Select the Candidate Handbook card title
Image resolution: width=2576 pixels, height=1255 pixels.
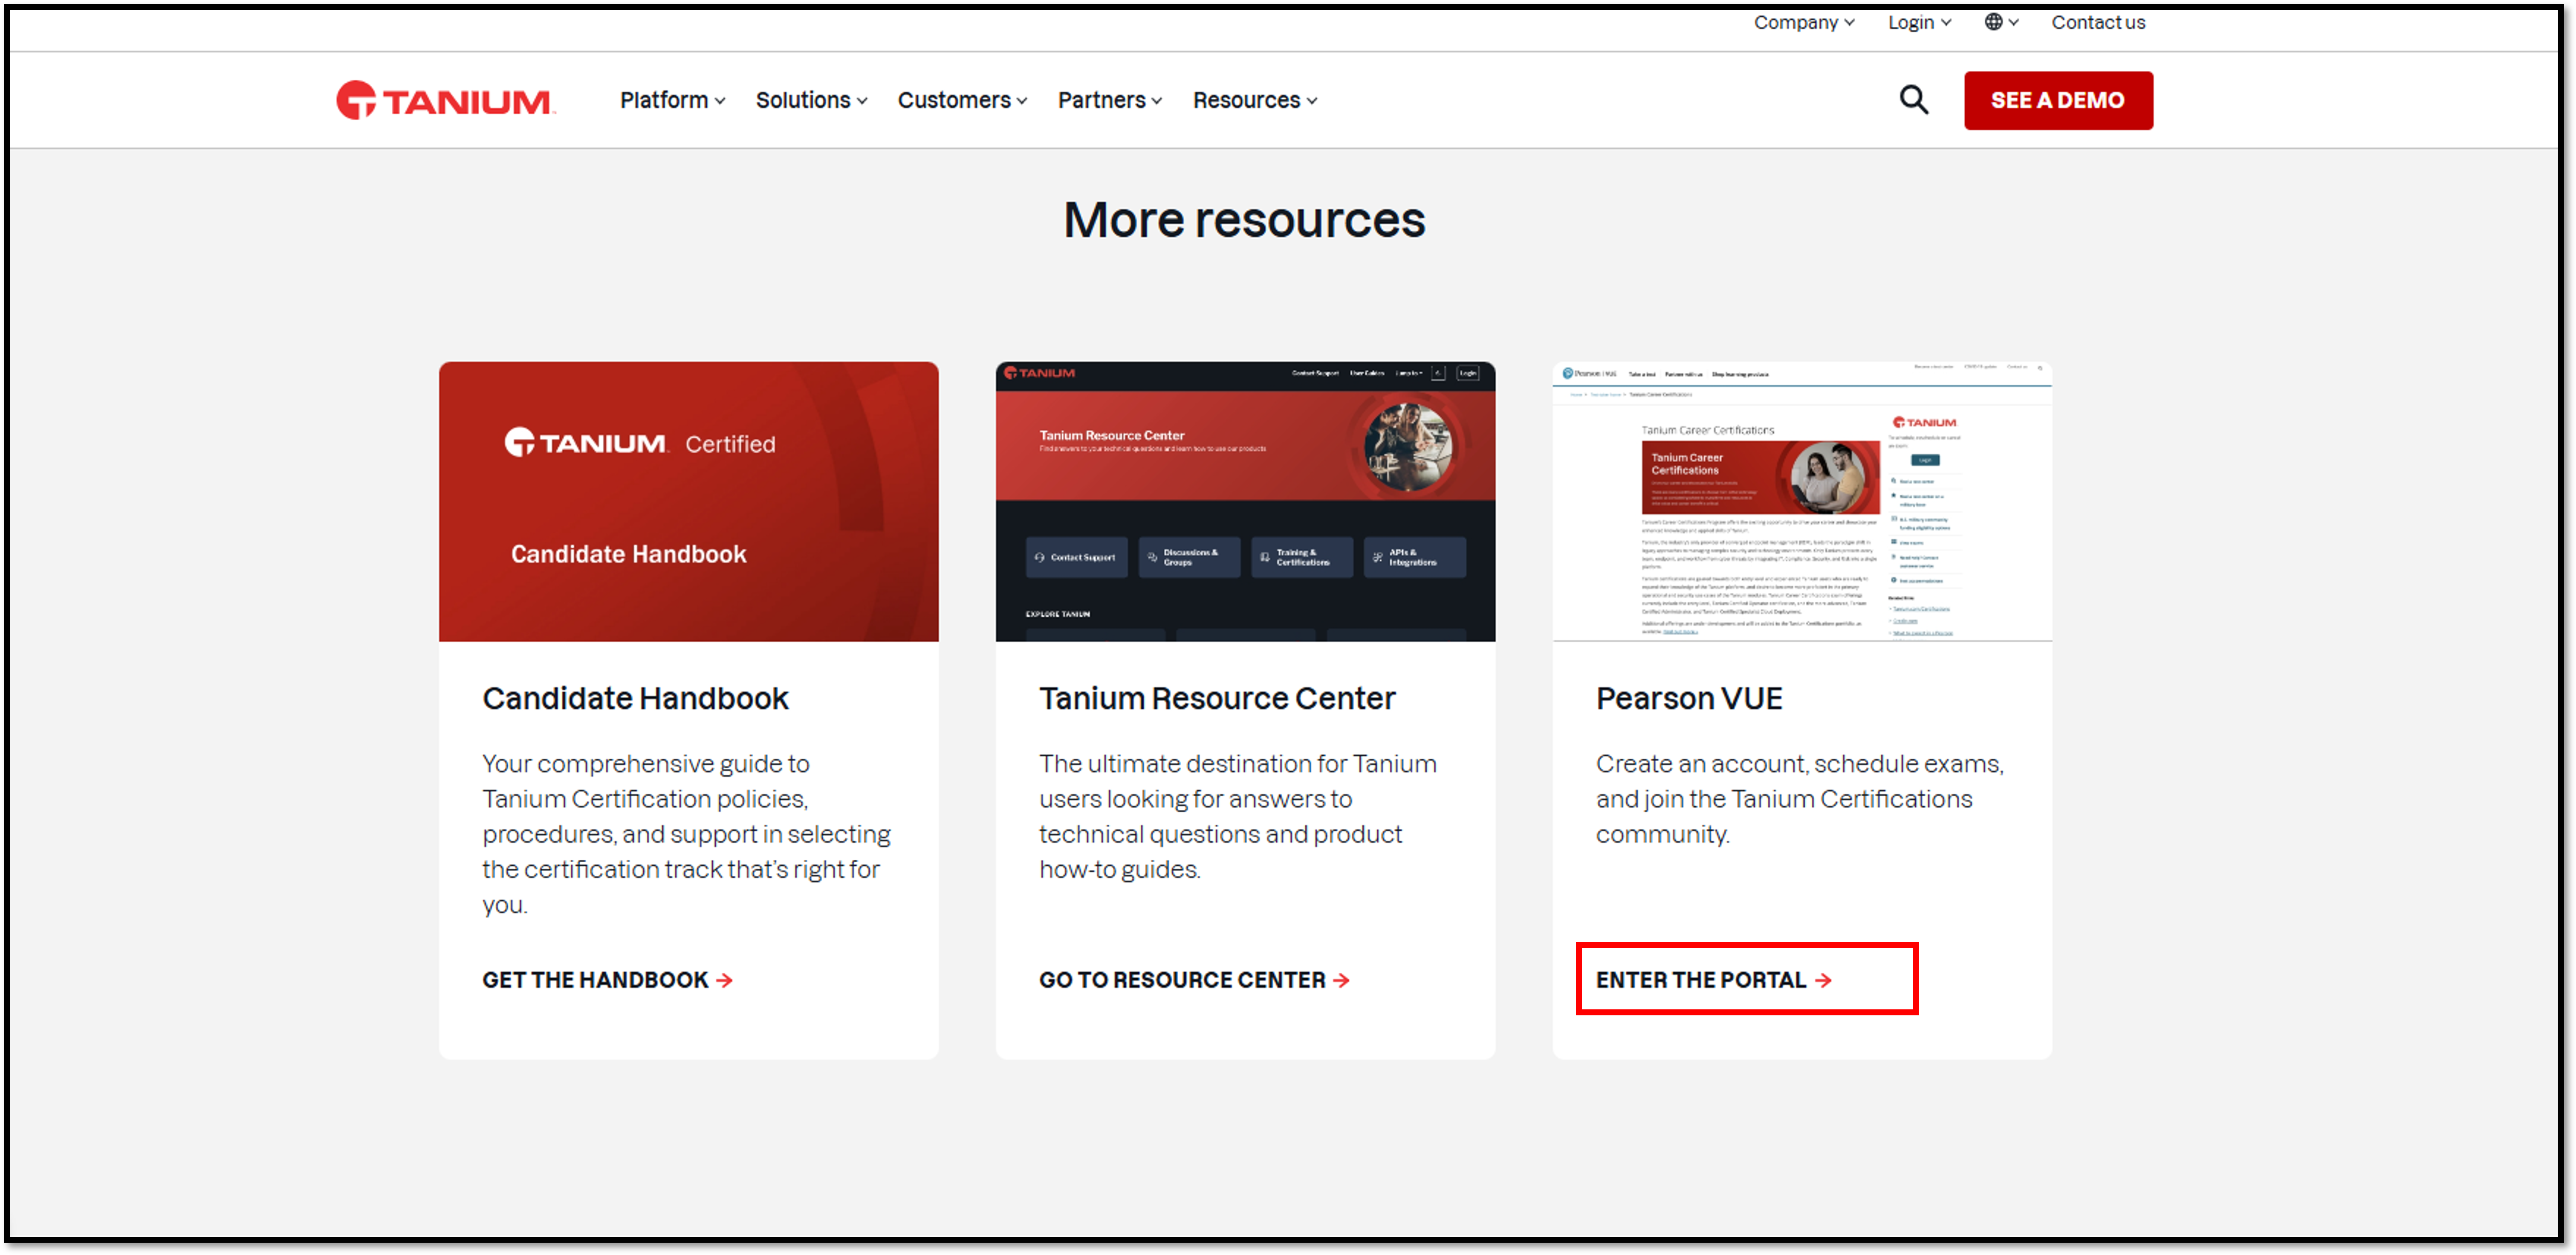point(635,698)
